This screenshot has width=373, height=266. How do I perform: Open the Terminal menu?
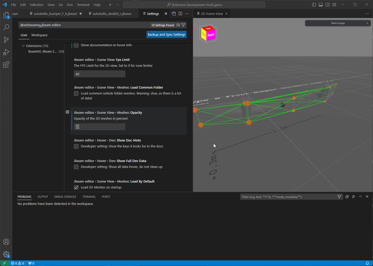83,5
